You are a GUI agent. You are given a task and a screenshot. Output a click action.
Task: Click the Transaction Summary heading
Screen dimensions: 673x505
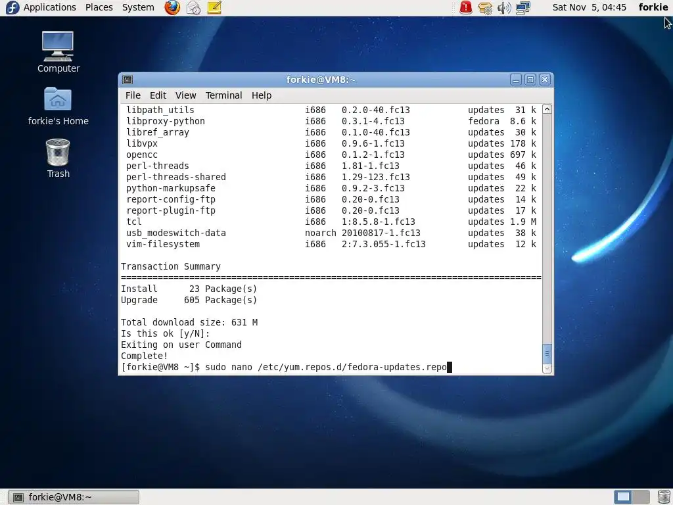click(x=170, y=266)
